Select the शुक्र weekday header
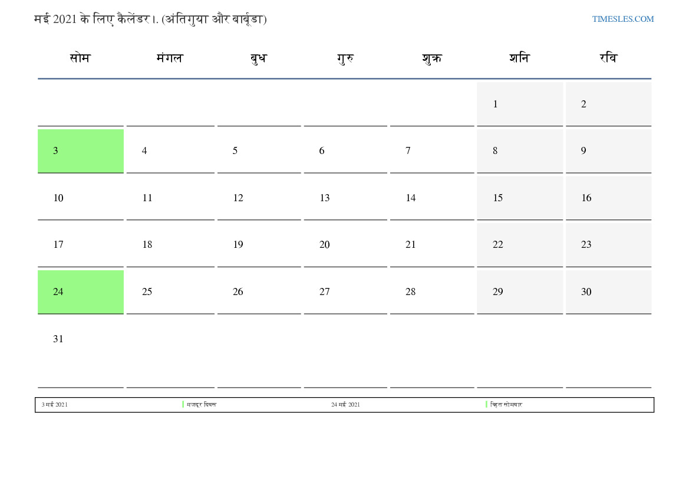 432,58
